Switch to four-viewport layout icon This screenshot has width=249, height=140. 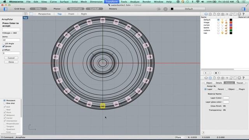pyautogui.click(x=26, y=14)
